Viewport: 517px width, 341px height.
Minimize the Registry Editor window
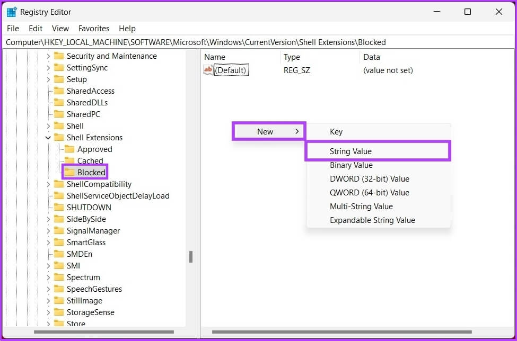pyautogui.click(x=437, y=12)
